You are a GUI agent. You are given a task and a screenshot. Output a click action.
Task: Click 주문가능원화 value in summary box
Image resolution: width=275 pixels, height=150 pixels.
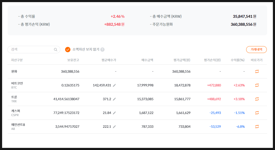pyautogui.click(x=244, y=24)
